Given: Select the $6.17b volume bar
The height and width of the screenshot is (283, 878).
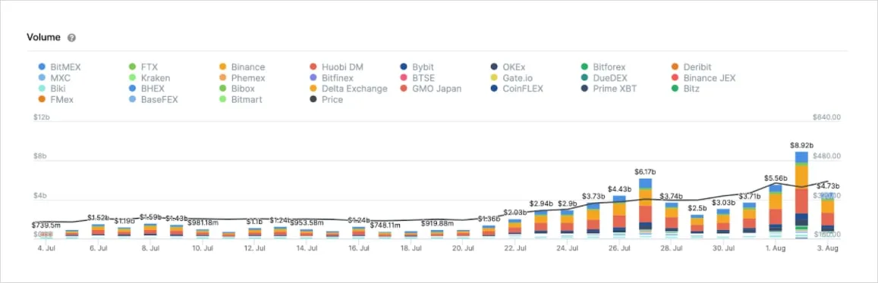Looking at the screenshot, I should pos(645,208).
